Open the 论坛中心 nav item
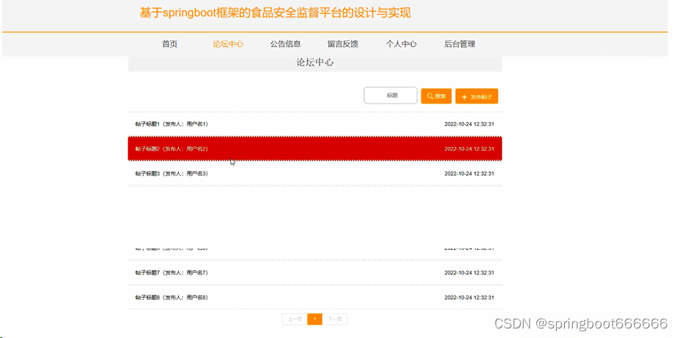The image size is (679, 338). point(228,44)
